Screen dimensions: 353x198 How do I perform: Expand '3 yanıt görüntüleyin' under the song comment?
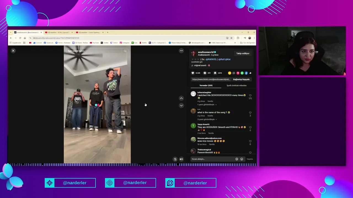click(x=207, y=119)
